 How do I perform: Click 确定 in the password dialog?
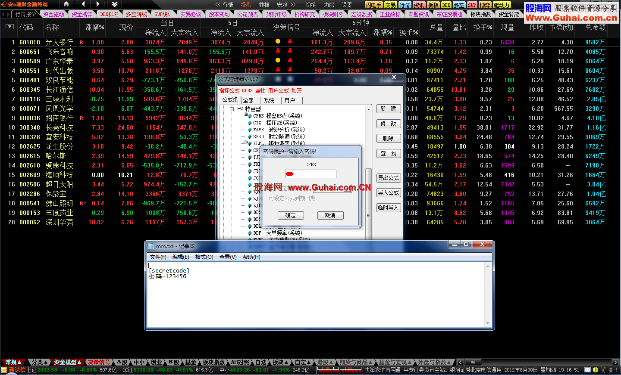tap(291, 215)
